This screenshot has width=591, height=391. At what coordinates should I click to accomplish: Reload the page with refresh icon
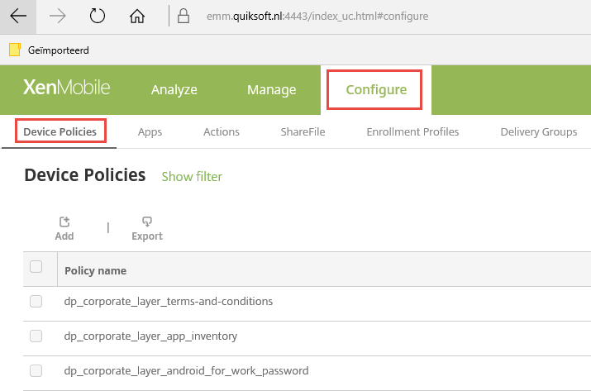[x=98, y=16]
